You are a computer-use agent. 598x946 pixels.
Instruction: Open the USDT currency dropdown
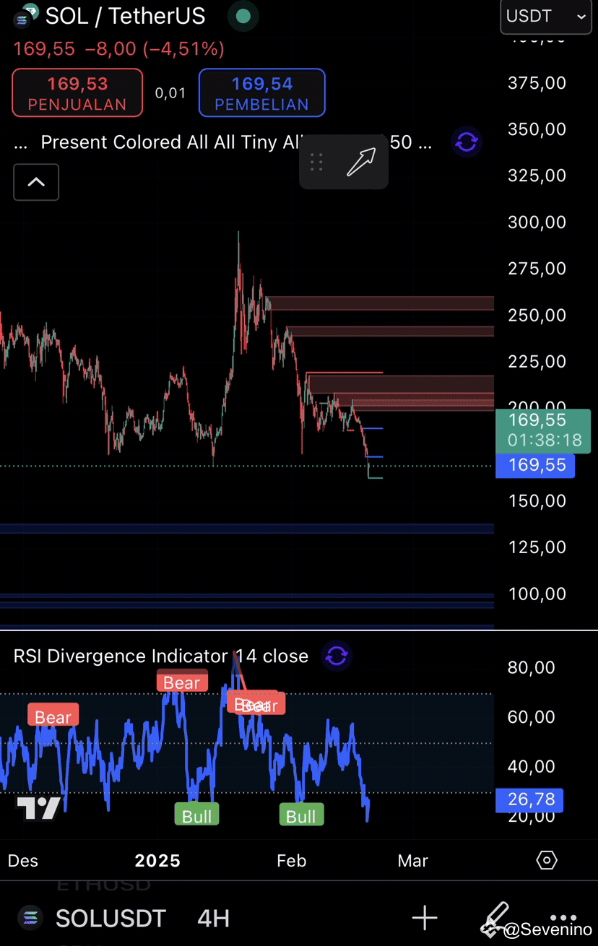pyautogui.click(x=545, y=16)
